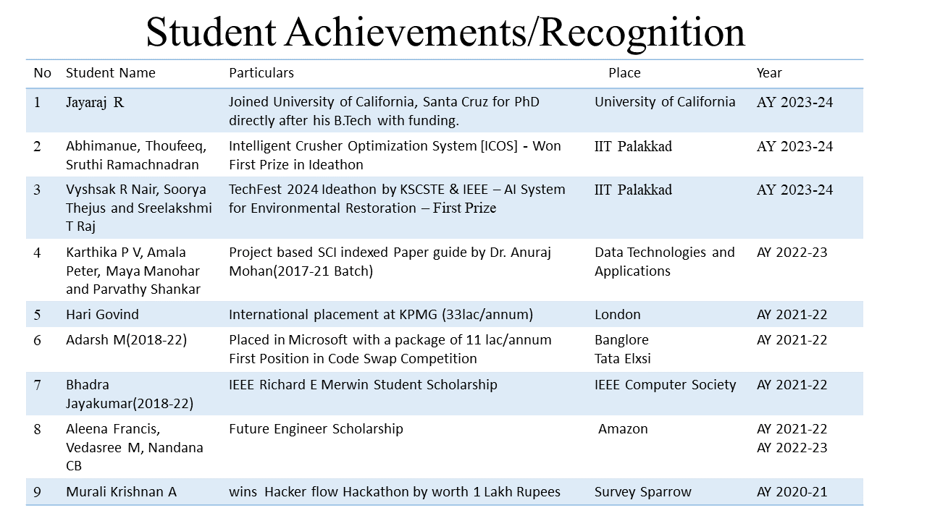
Task: Select the Particulars column header
Action: point(261,73)
